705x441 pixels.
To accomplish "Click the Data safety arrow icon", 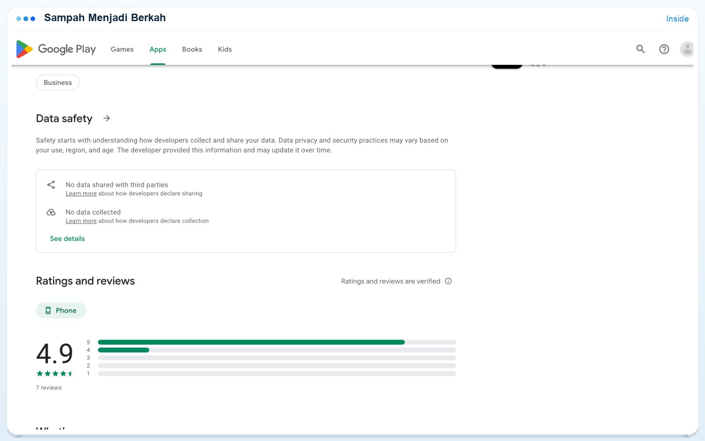I will (107, 118).
